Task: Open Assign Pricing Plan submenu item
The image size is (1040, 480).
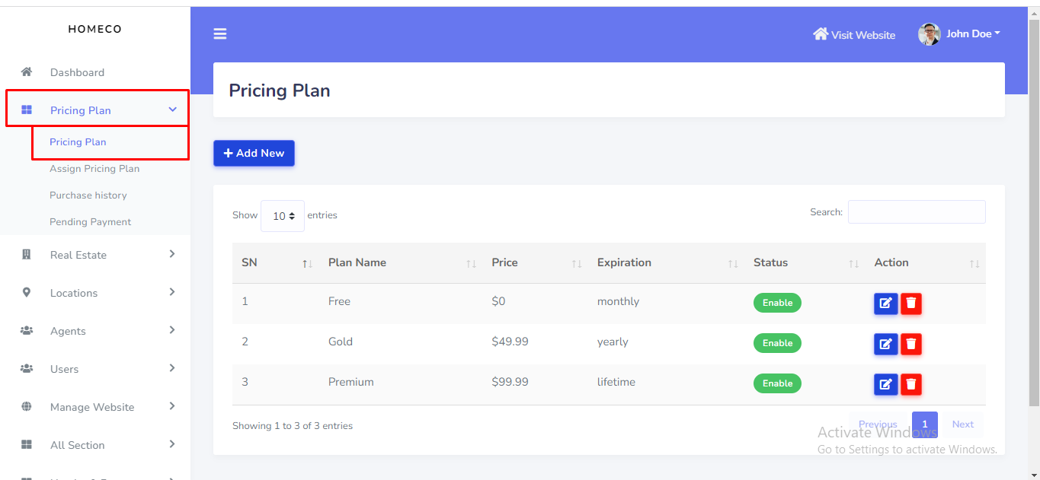Action: 94,169
